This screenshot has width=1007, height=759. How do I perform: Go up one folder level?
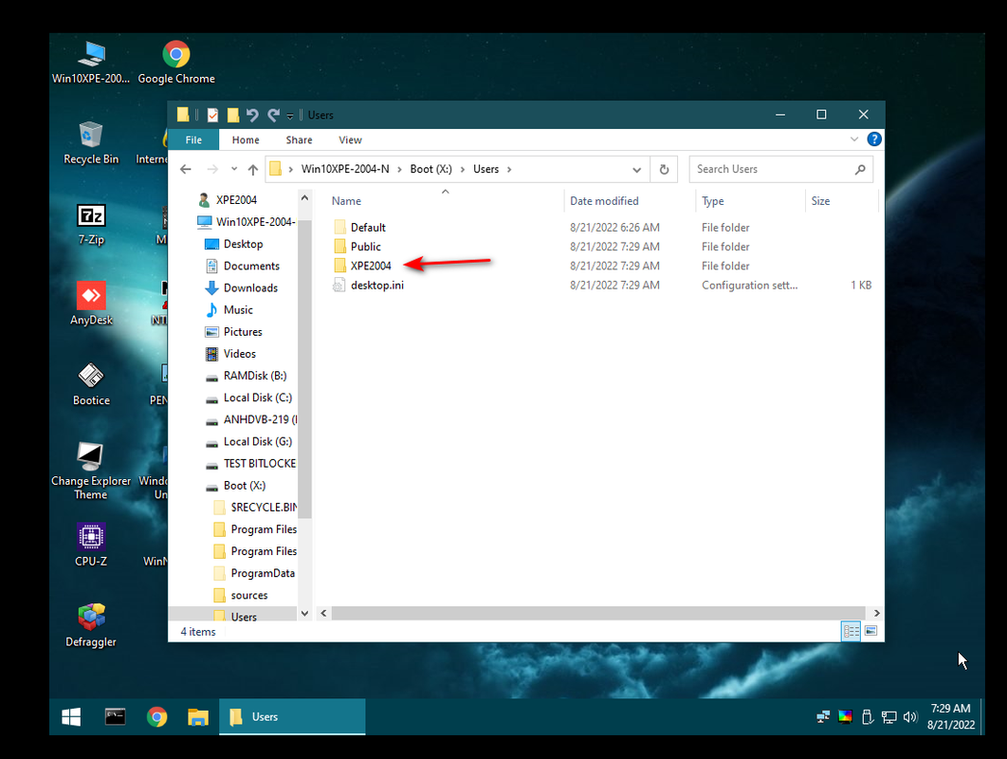click(253, 169)
